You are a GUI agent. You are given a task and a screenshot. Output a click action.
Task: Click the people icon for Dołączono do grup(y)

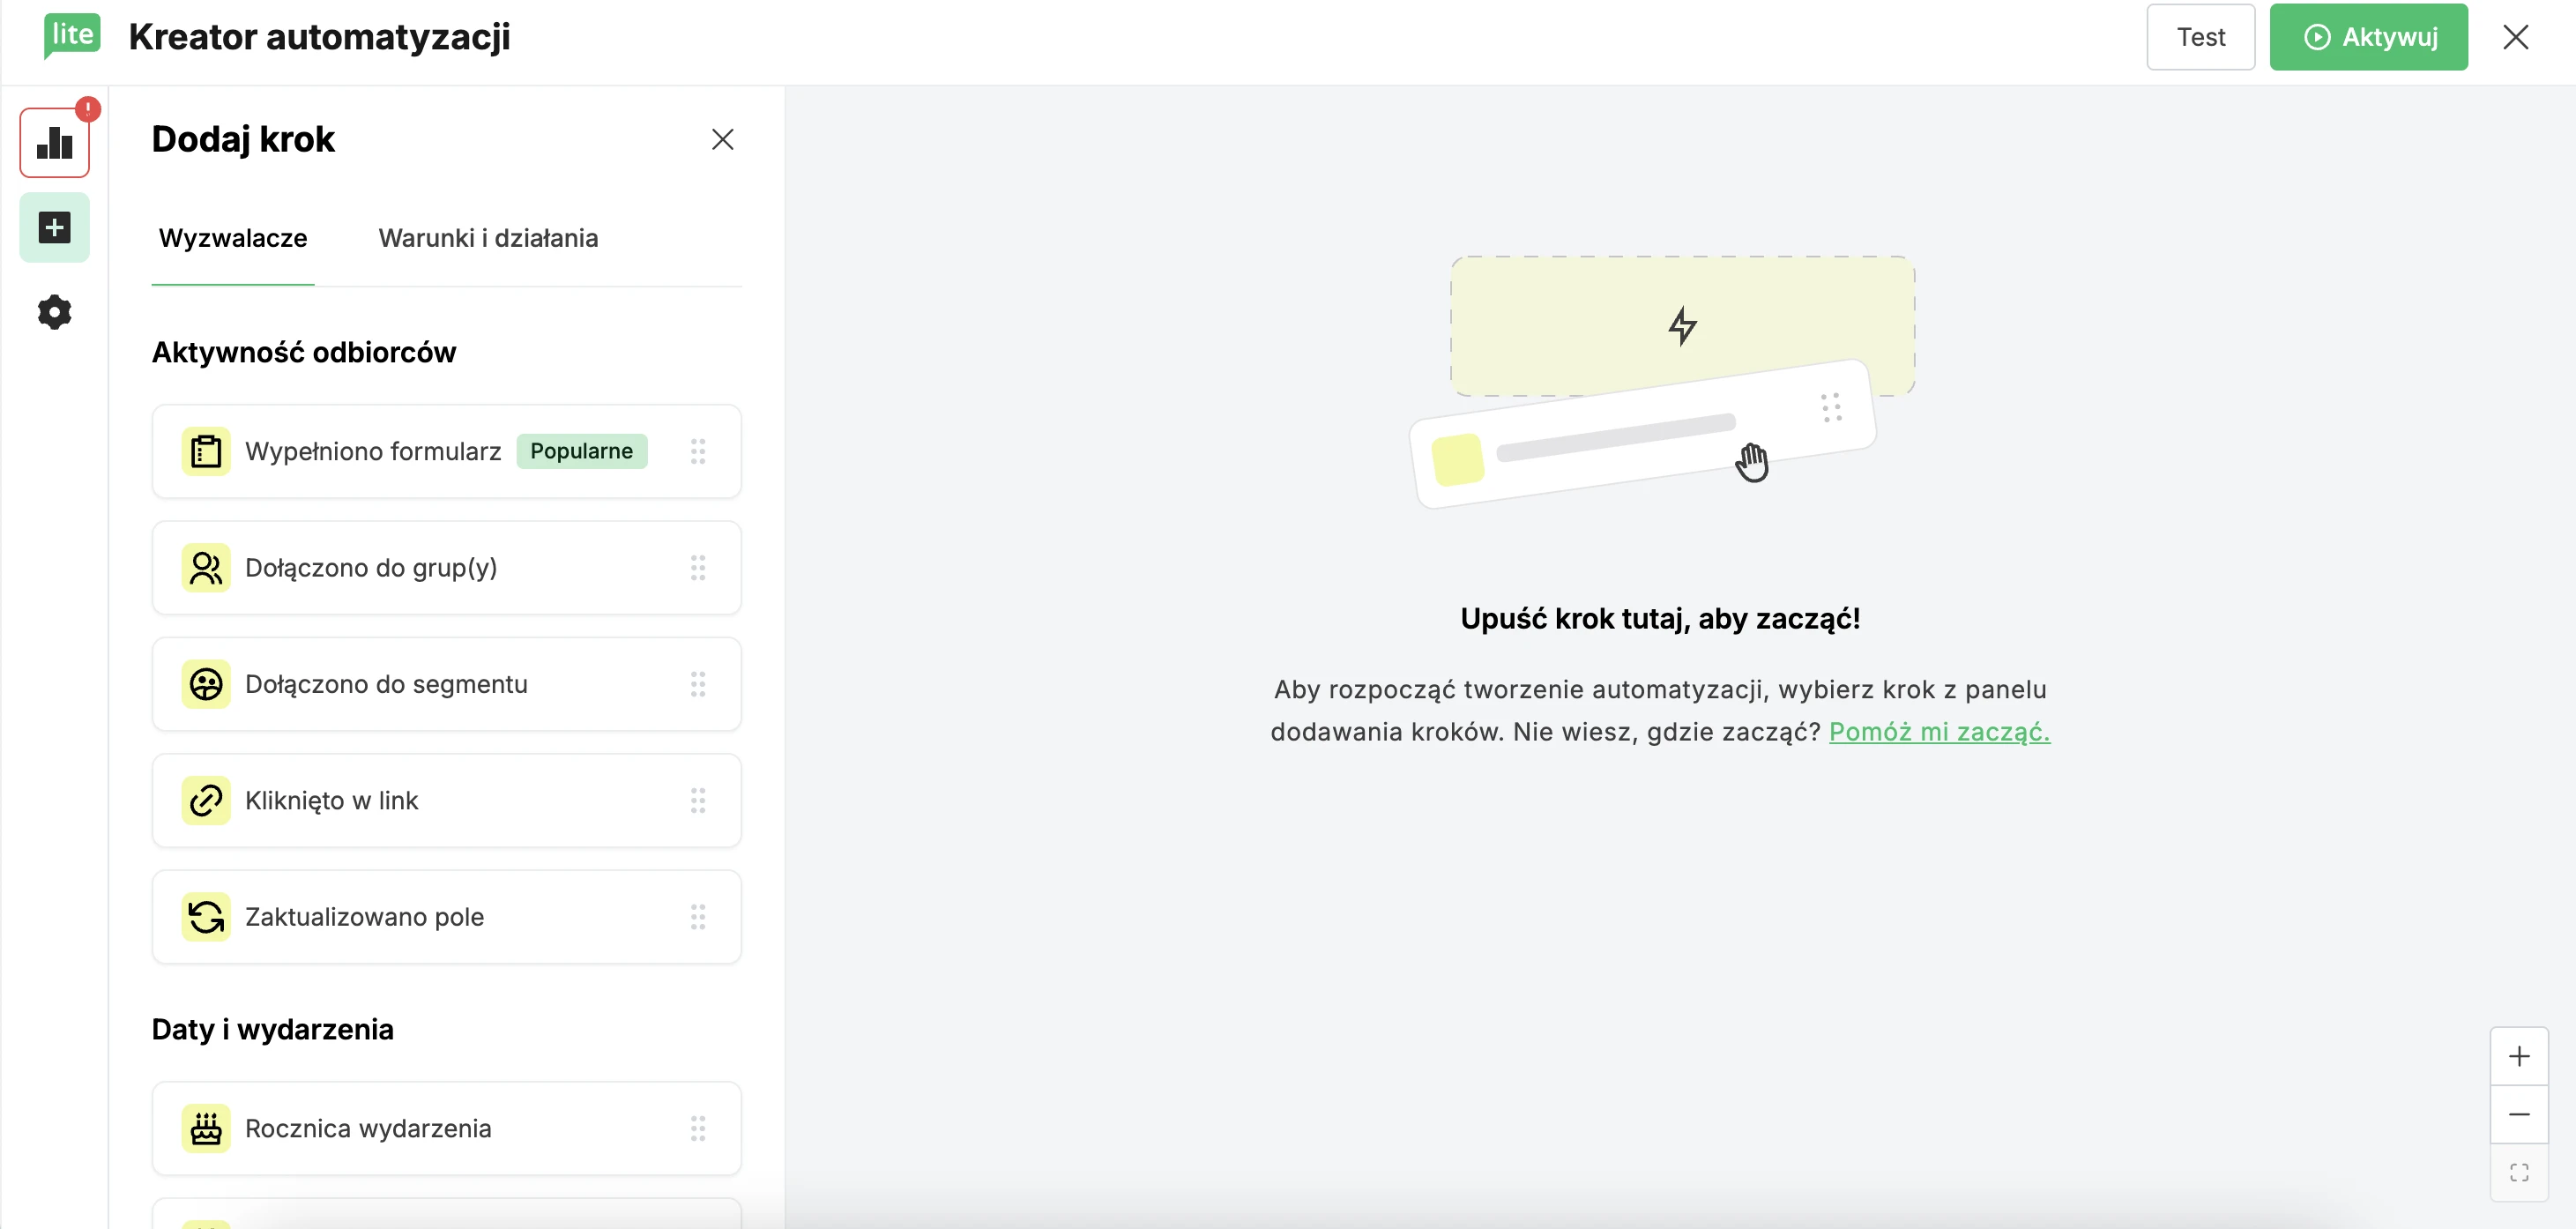click(205, 567)
